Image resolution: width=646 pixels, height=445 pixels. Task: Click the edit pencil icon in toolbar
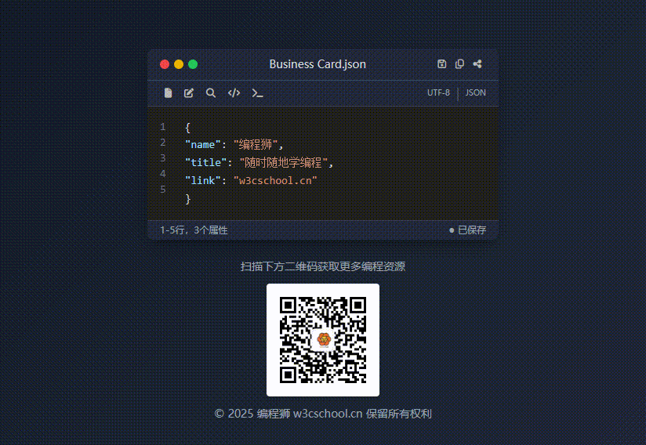click(189, 93)
